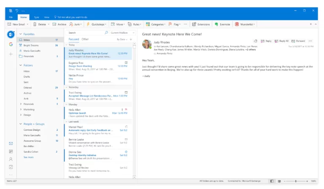324x189 pixels.
Task: Select the Google account icon in sidebar
Action: (11, 44)
